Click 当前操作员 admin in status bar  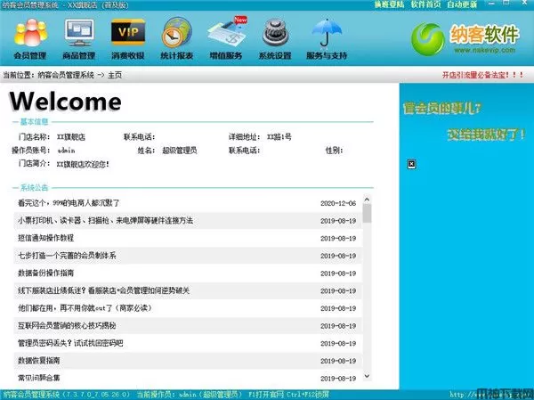[189, 395]
